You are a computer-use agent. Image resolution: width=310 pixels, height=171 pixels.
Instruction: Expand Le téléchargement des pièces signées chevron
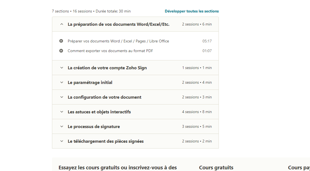[x=62, y=141]
